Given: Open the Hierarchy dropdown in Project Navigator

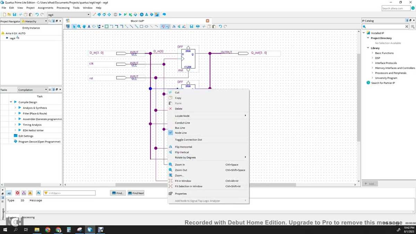Looking at the screenshot, I should (46, 21).
